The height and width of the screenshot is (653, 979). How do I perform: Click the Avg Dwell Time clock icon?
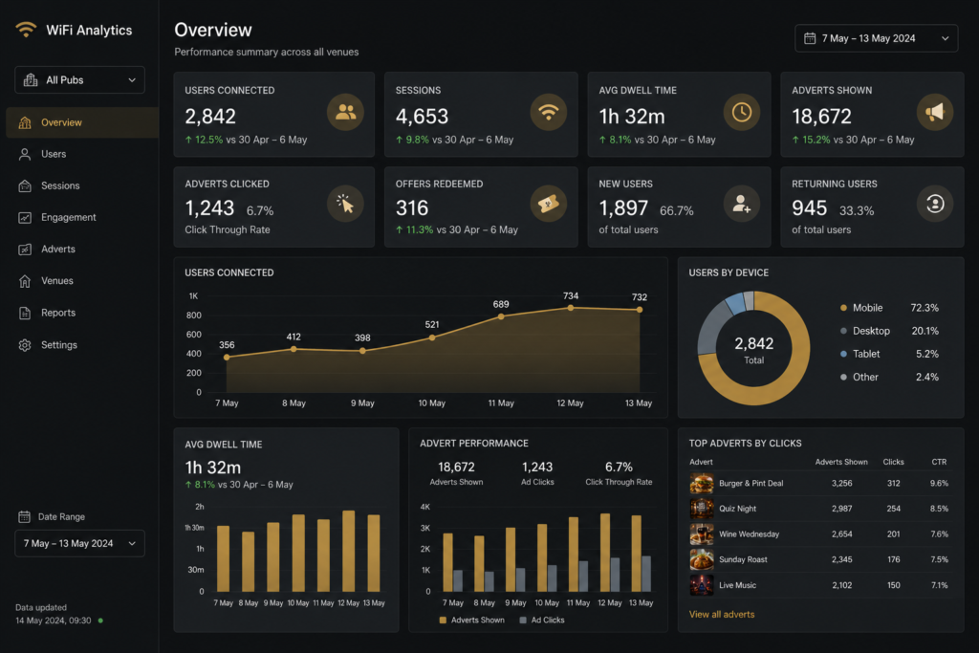(x=742, y=113)
